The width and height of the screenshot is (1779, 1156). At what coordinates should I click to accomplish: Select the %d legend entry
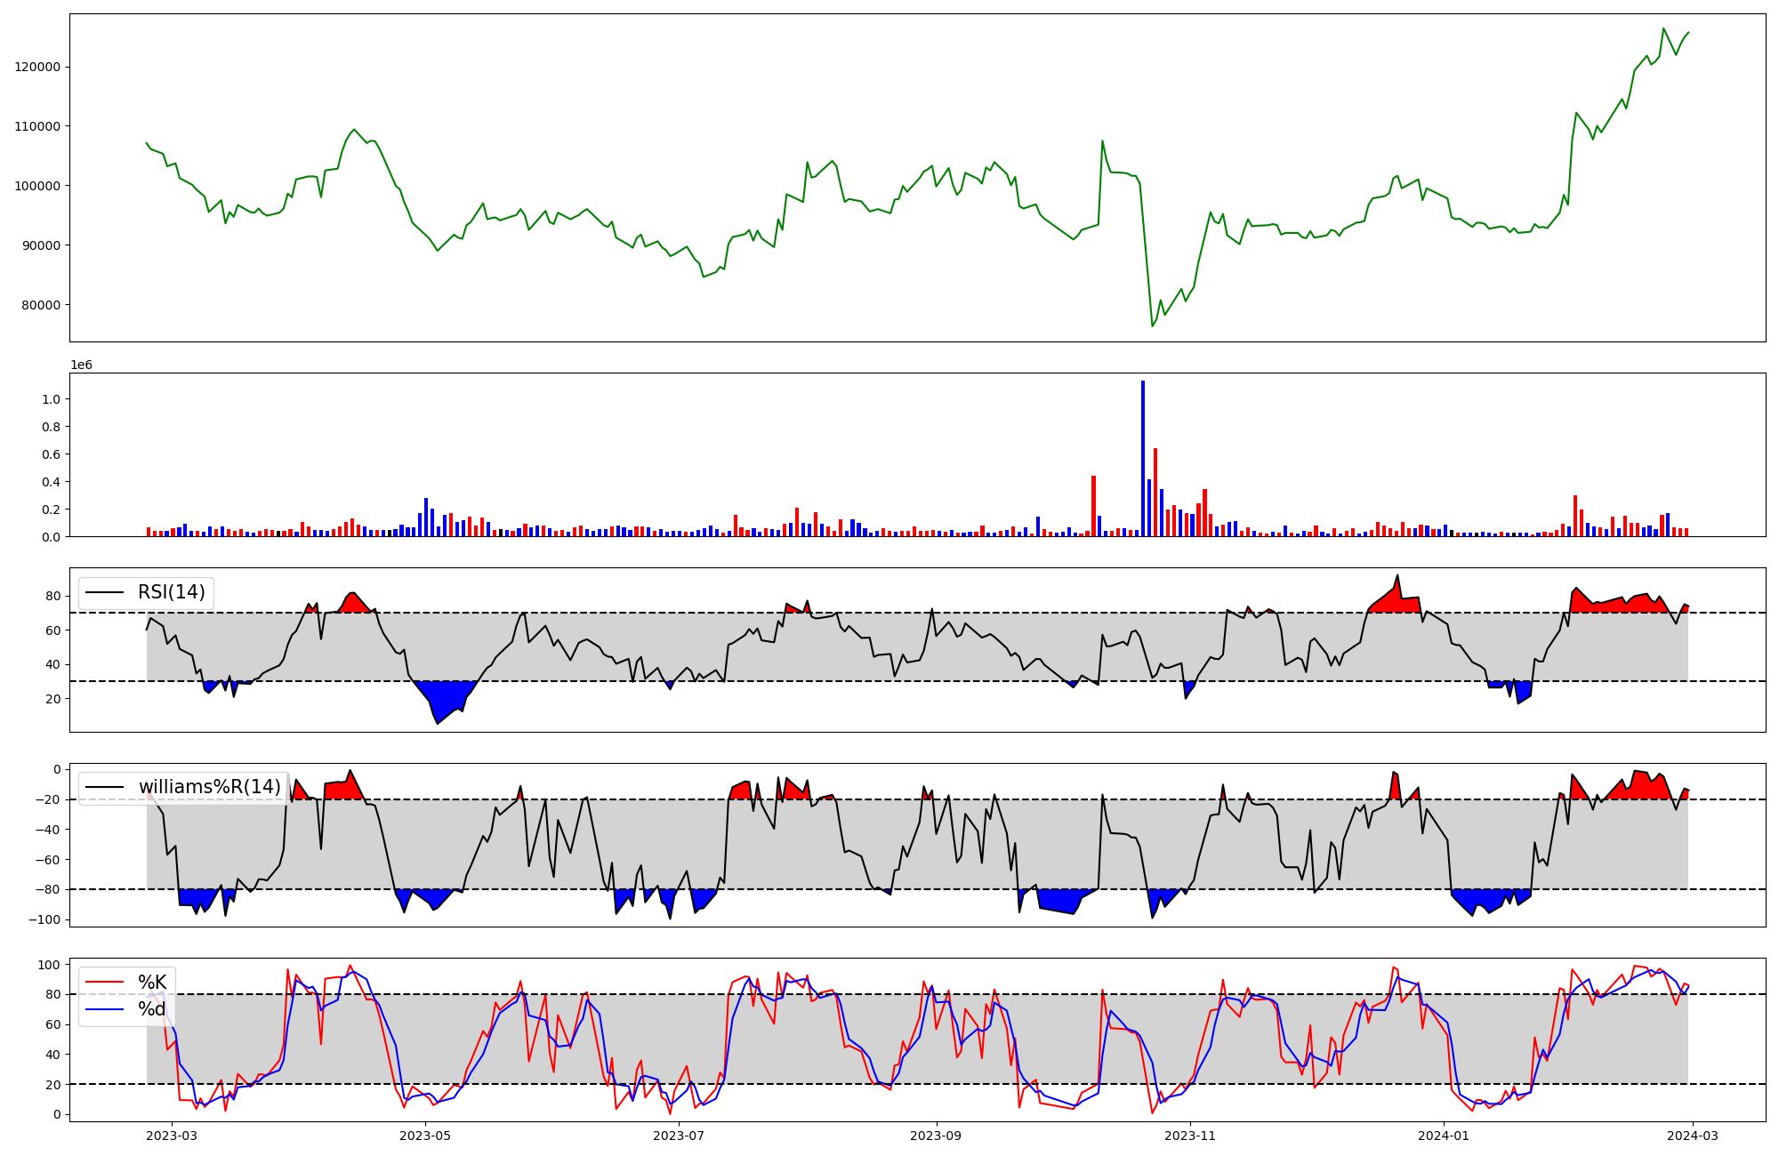pos(152,1009)
